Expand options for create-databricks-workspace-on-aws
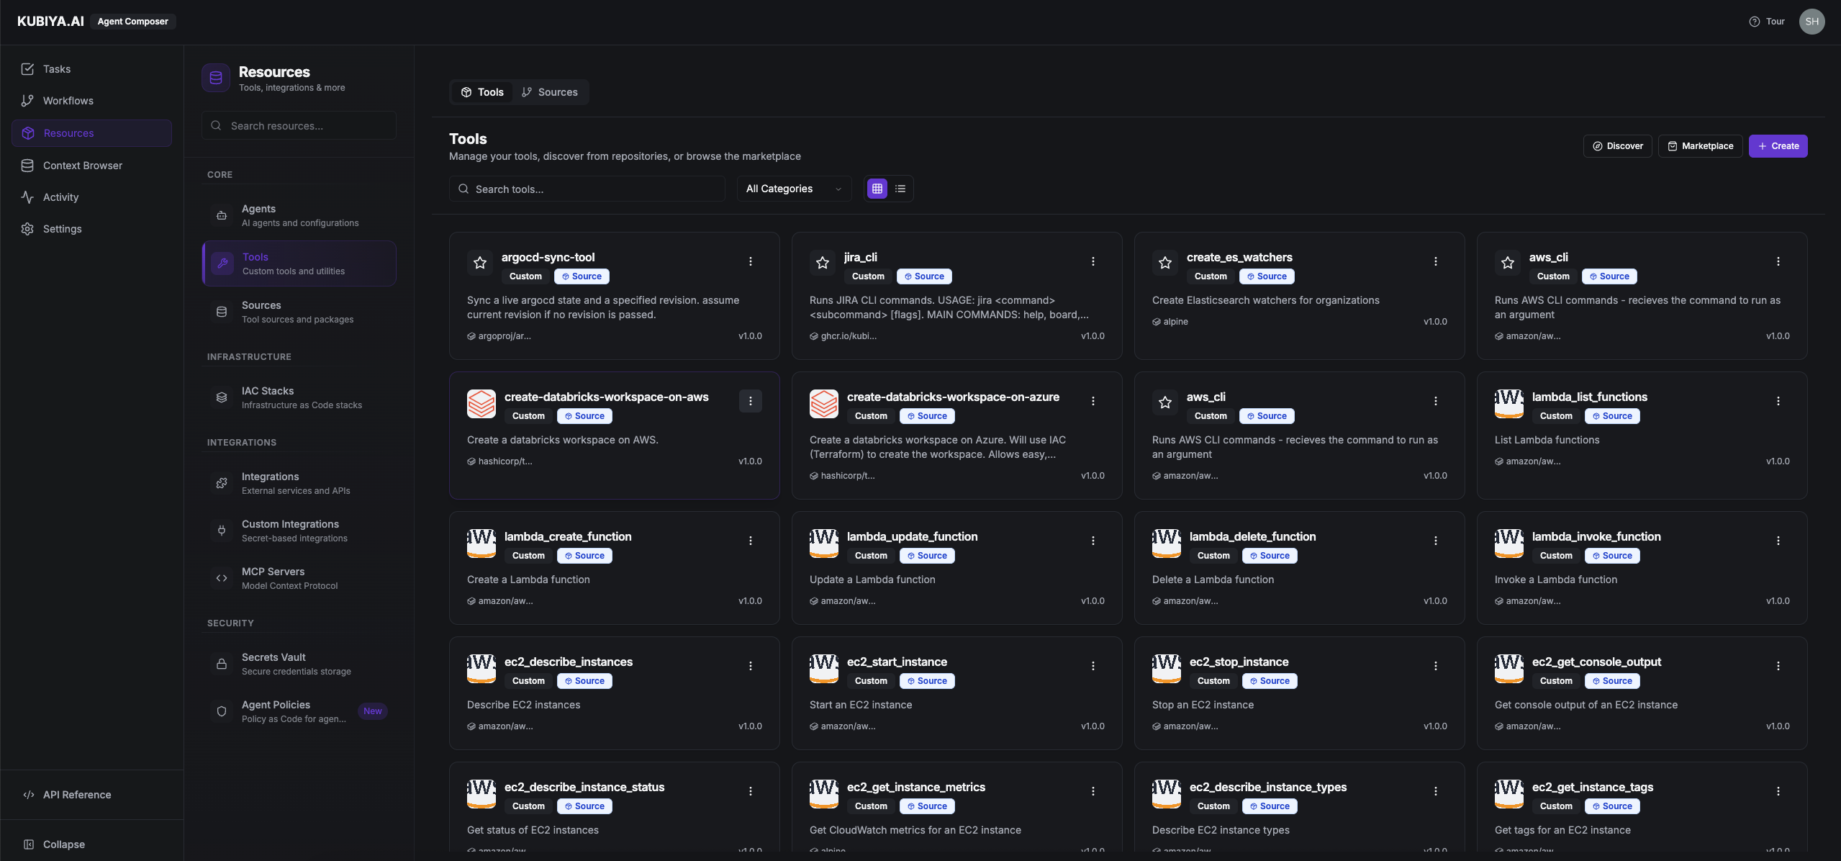This screenshot has height=861, width=1841. pos(750,401)
